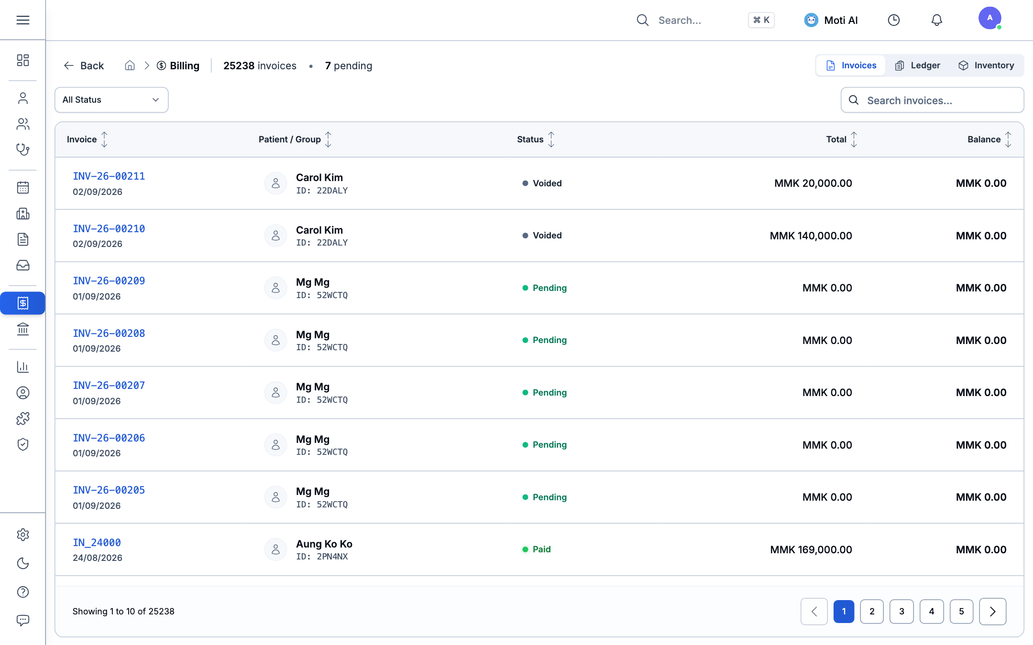Open chat feedback icon in sidebar
1033x645 pixels.
pos(22,620)
